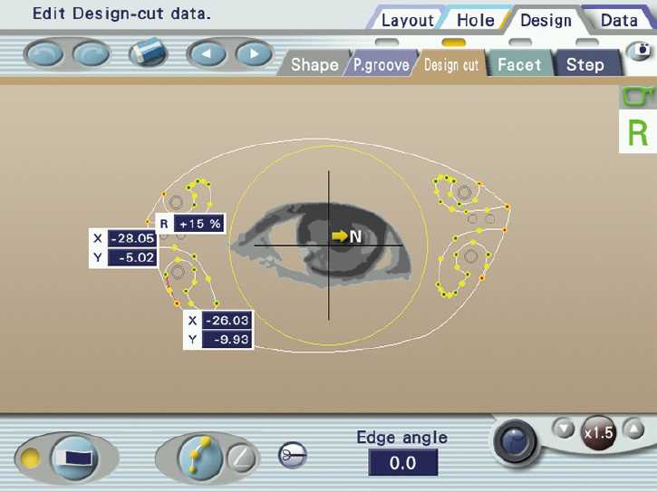Click the R +15 % value field

coord(199,224)
